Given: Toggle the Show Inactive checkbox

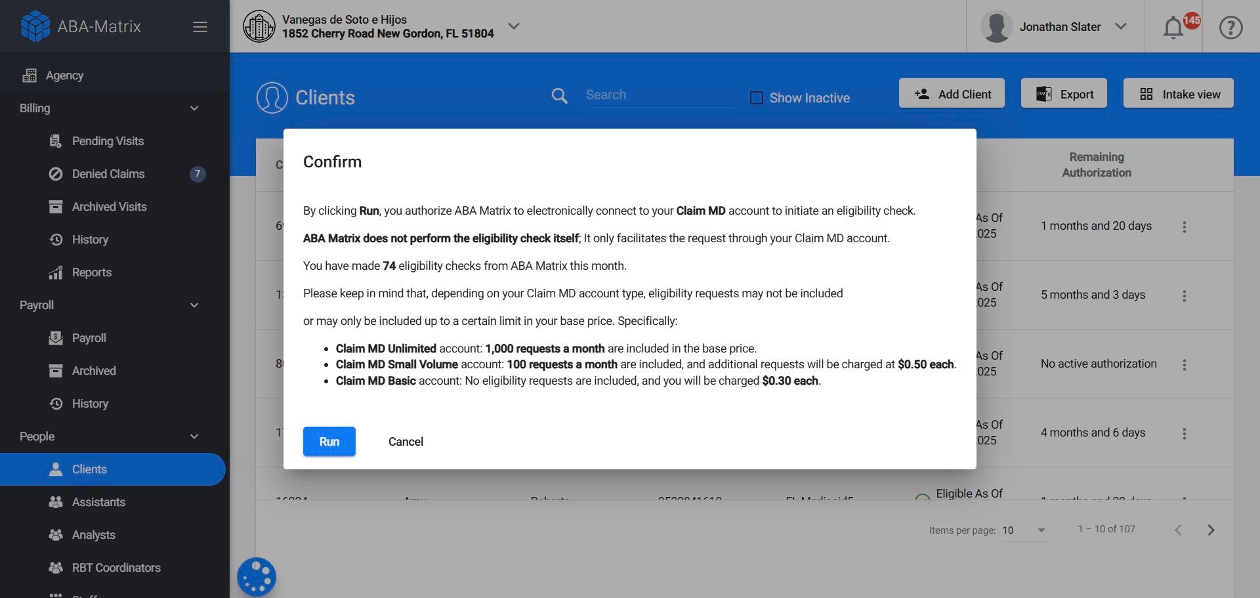Looking at the screenshot, I should pyautogui.click(x=757, y=98).
